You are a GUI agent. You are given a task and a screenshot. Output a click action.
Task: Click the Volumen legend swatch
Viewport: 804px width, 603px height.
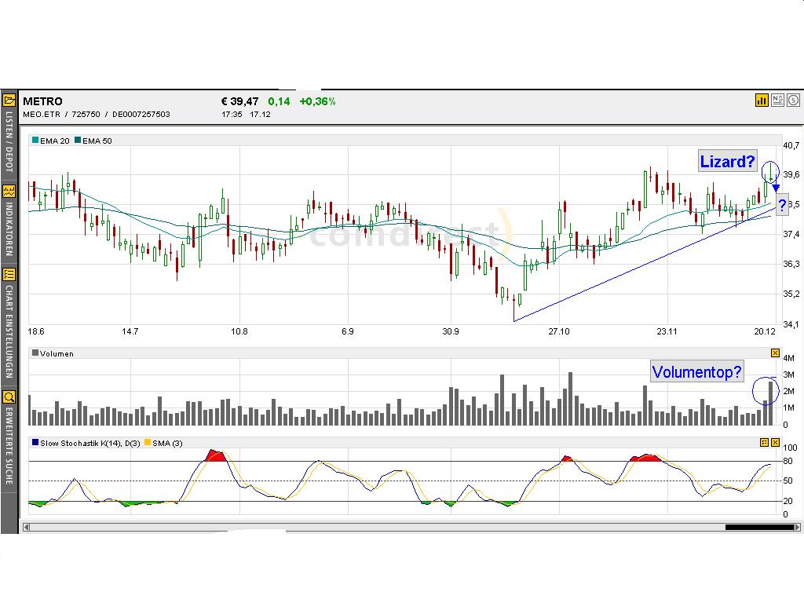(35, 353)
